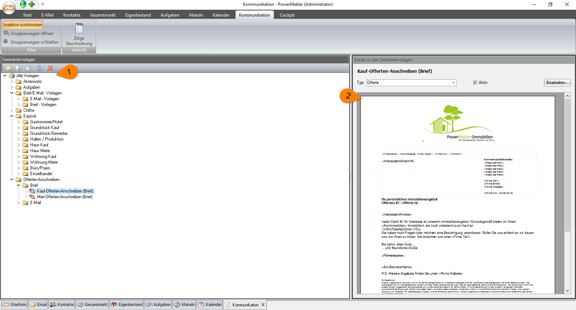576x310 pixels.
Task: Select Kauf-Offerten-Anschreiben (Brief) template
Action: point(65,191)
